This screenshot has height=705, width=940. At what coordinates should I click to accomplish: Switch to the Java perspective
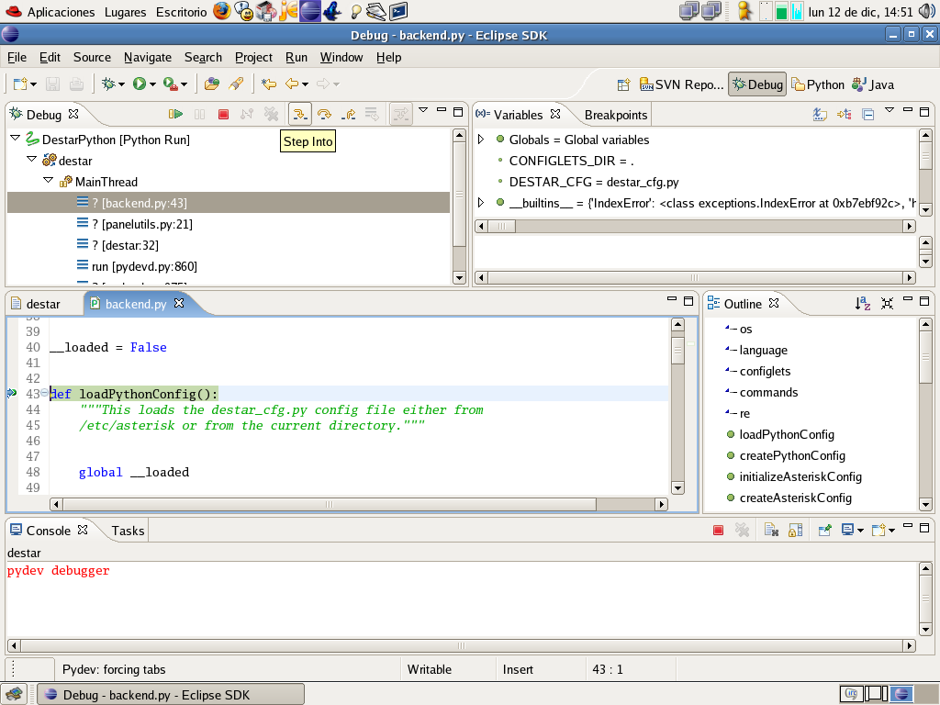[x=873, y=84]
